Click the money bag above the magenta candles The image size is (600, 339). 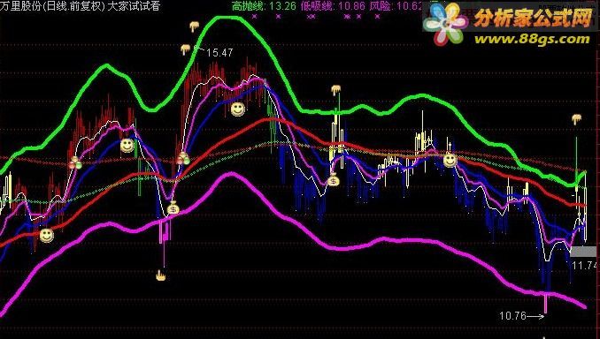(x=173, y=207)
